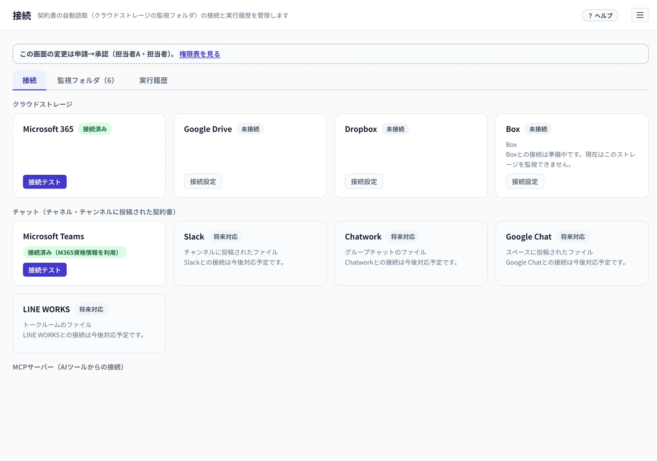Click the Slackとの接続は今後対応予定です text

(234, 262)
